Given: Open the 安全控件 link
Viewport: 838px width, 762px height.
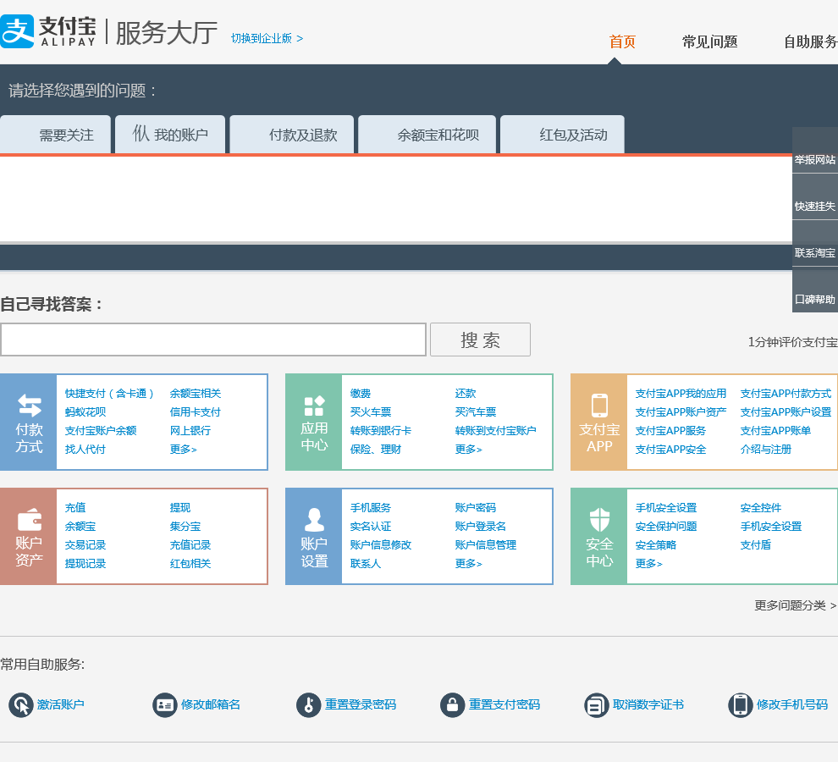Looking at the screenshot, I should (761, 507).
